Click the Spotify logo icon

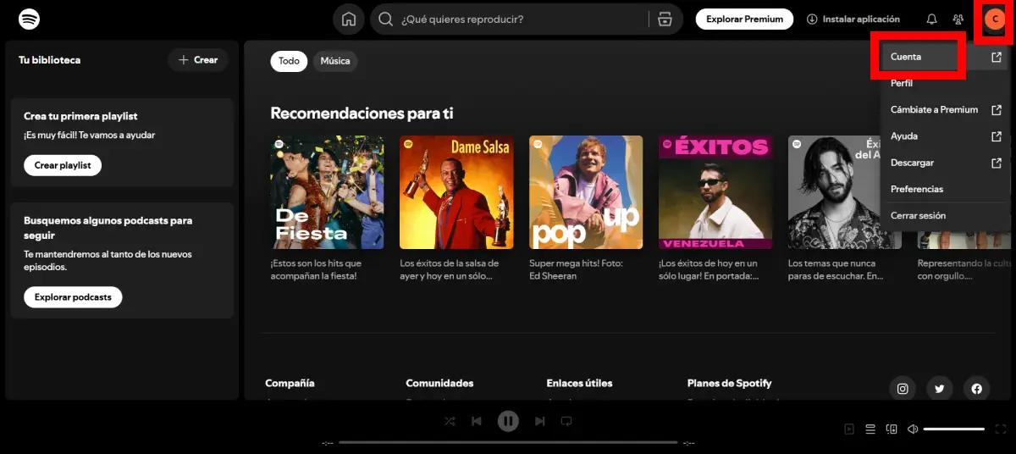coord(29,19)
